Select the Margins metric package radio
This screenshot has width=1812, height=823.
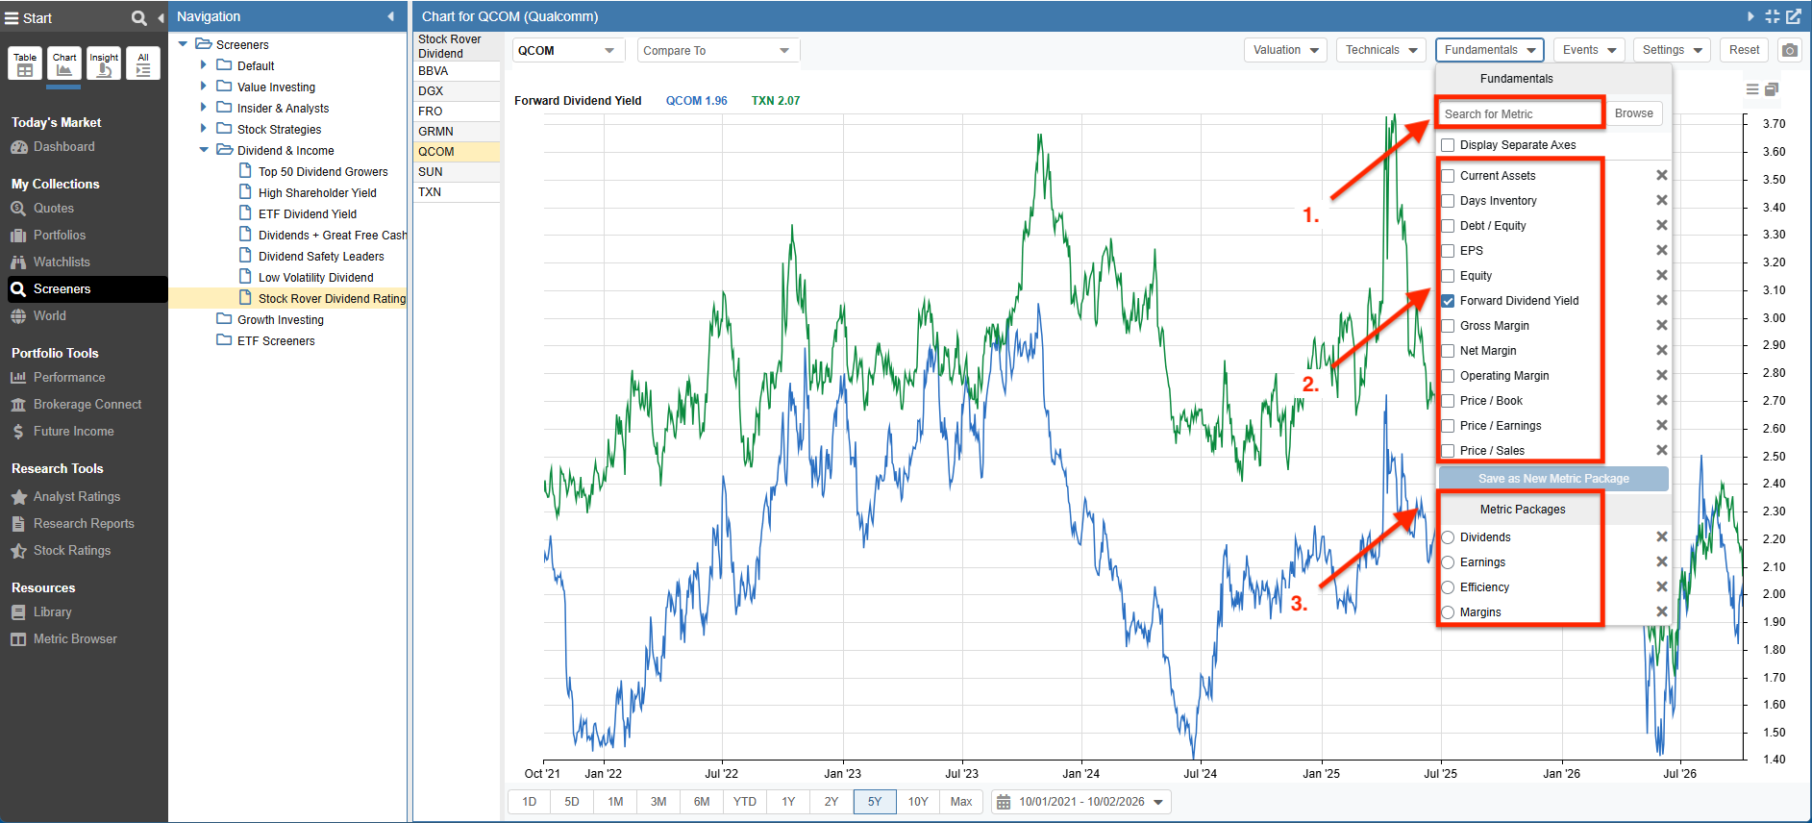click(1448, 612)
